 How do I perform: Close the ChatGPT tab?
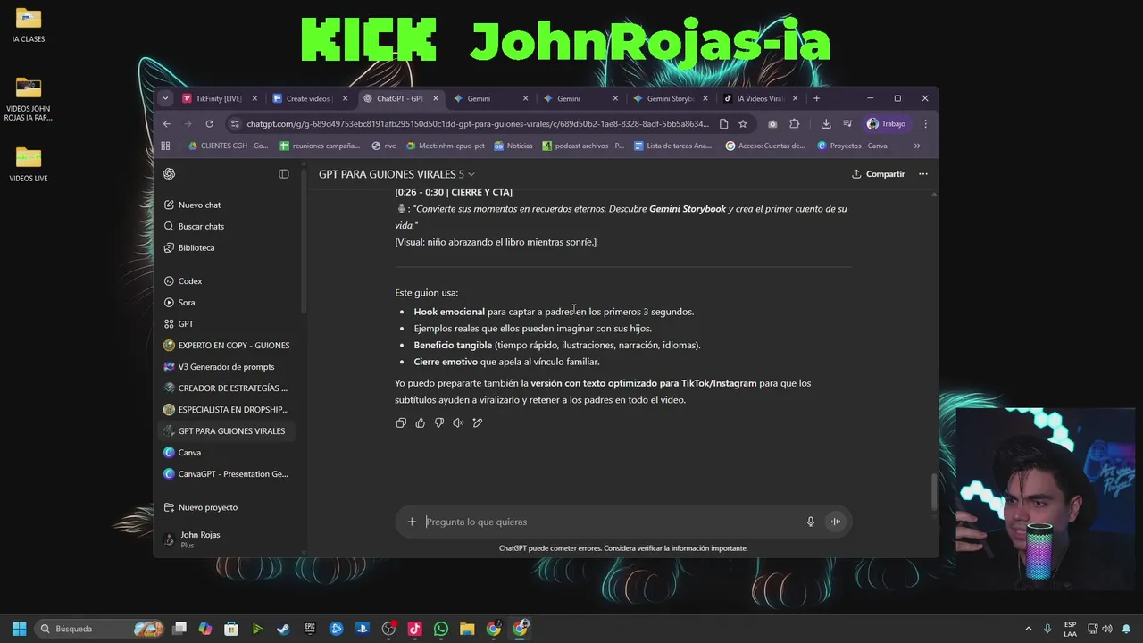coord(436,98)
